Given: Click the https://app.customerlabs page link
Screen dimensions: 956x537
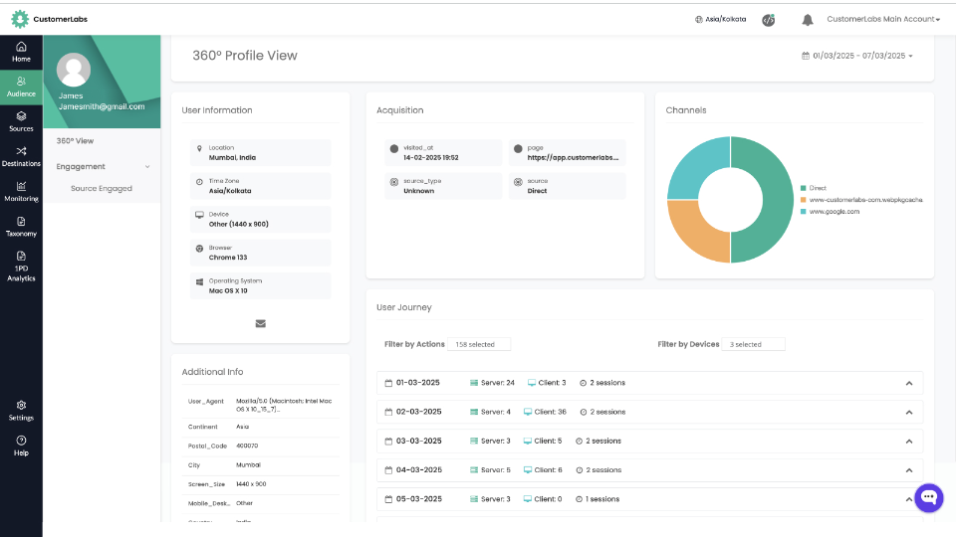Looking at the screenshot, I should [574, 158].
